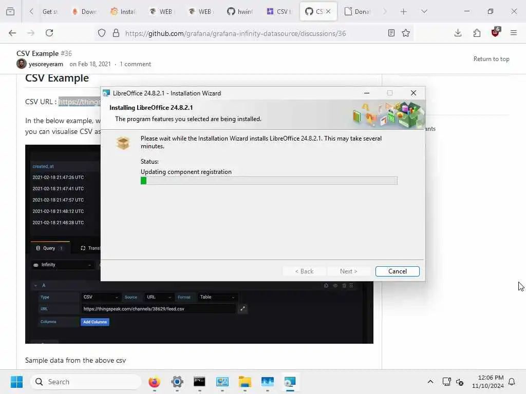Click the installer icon on the taskbar

pyautogui.click(x=290, y=382)
